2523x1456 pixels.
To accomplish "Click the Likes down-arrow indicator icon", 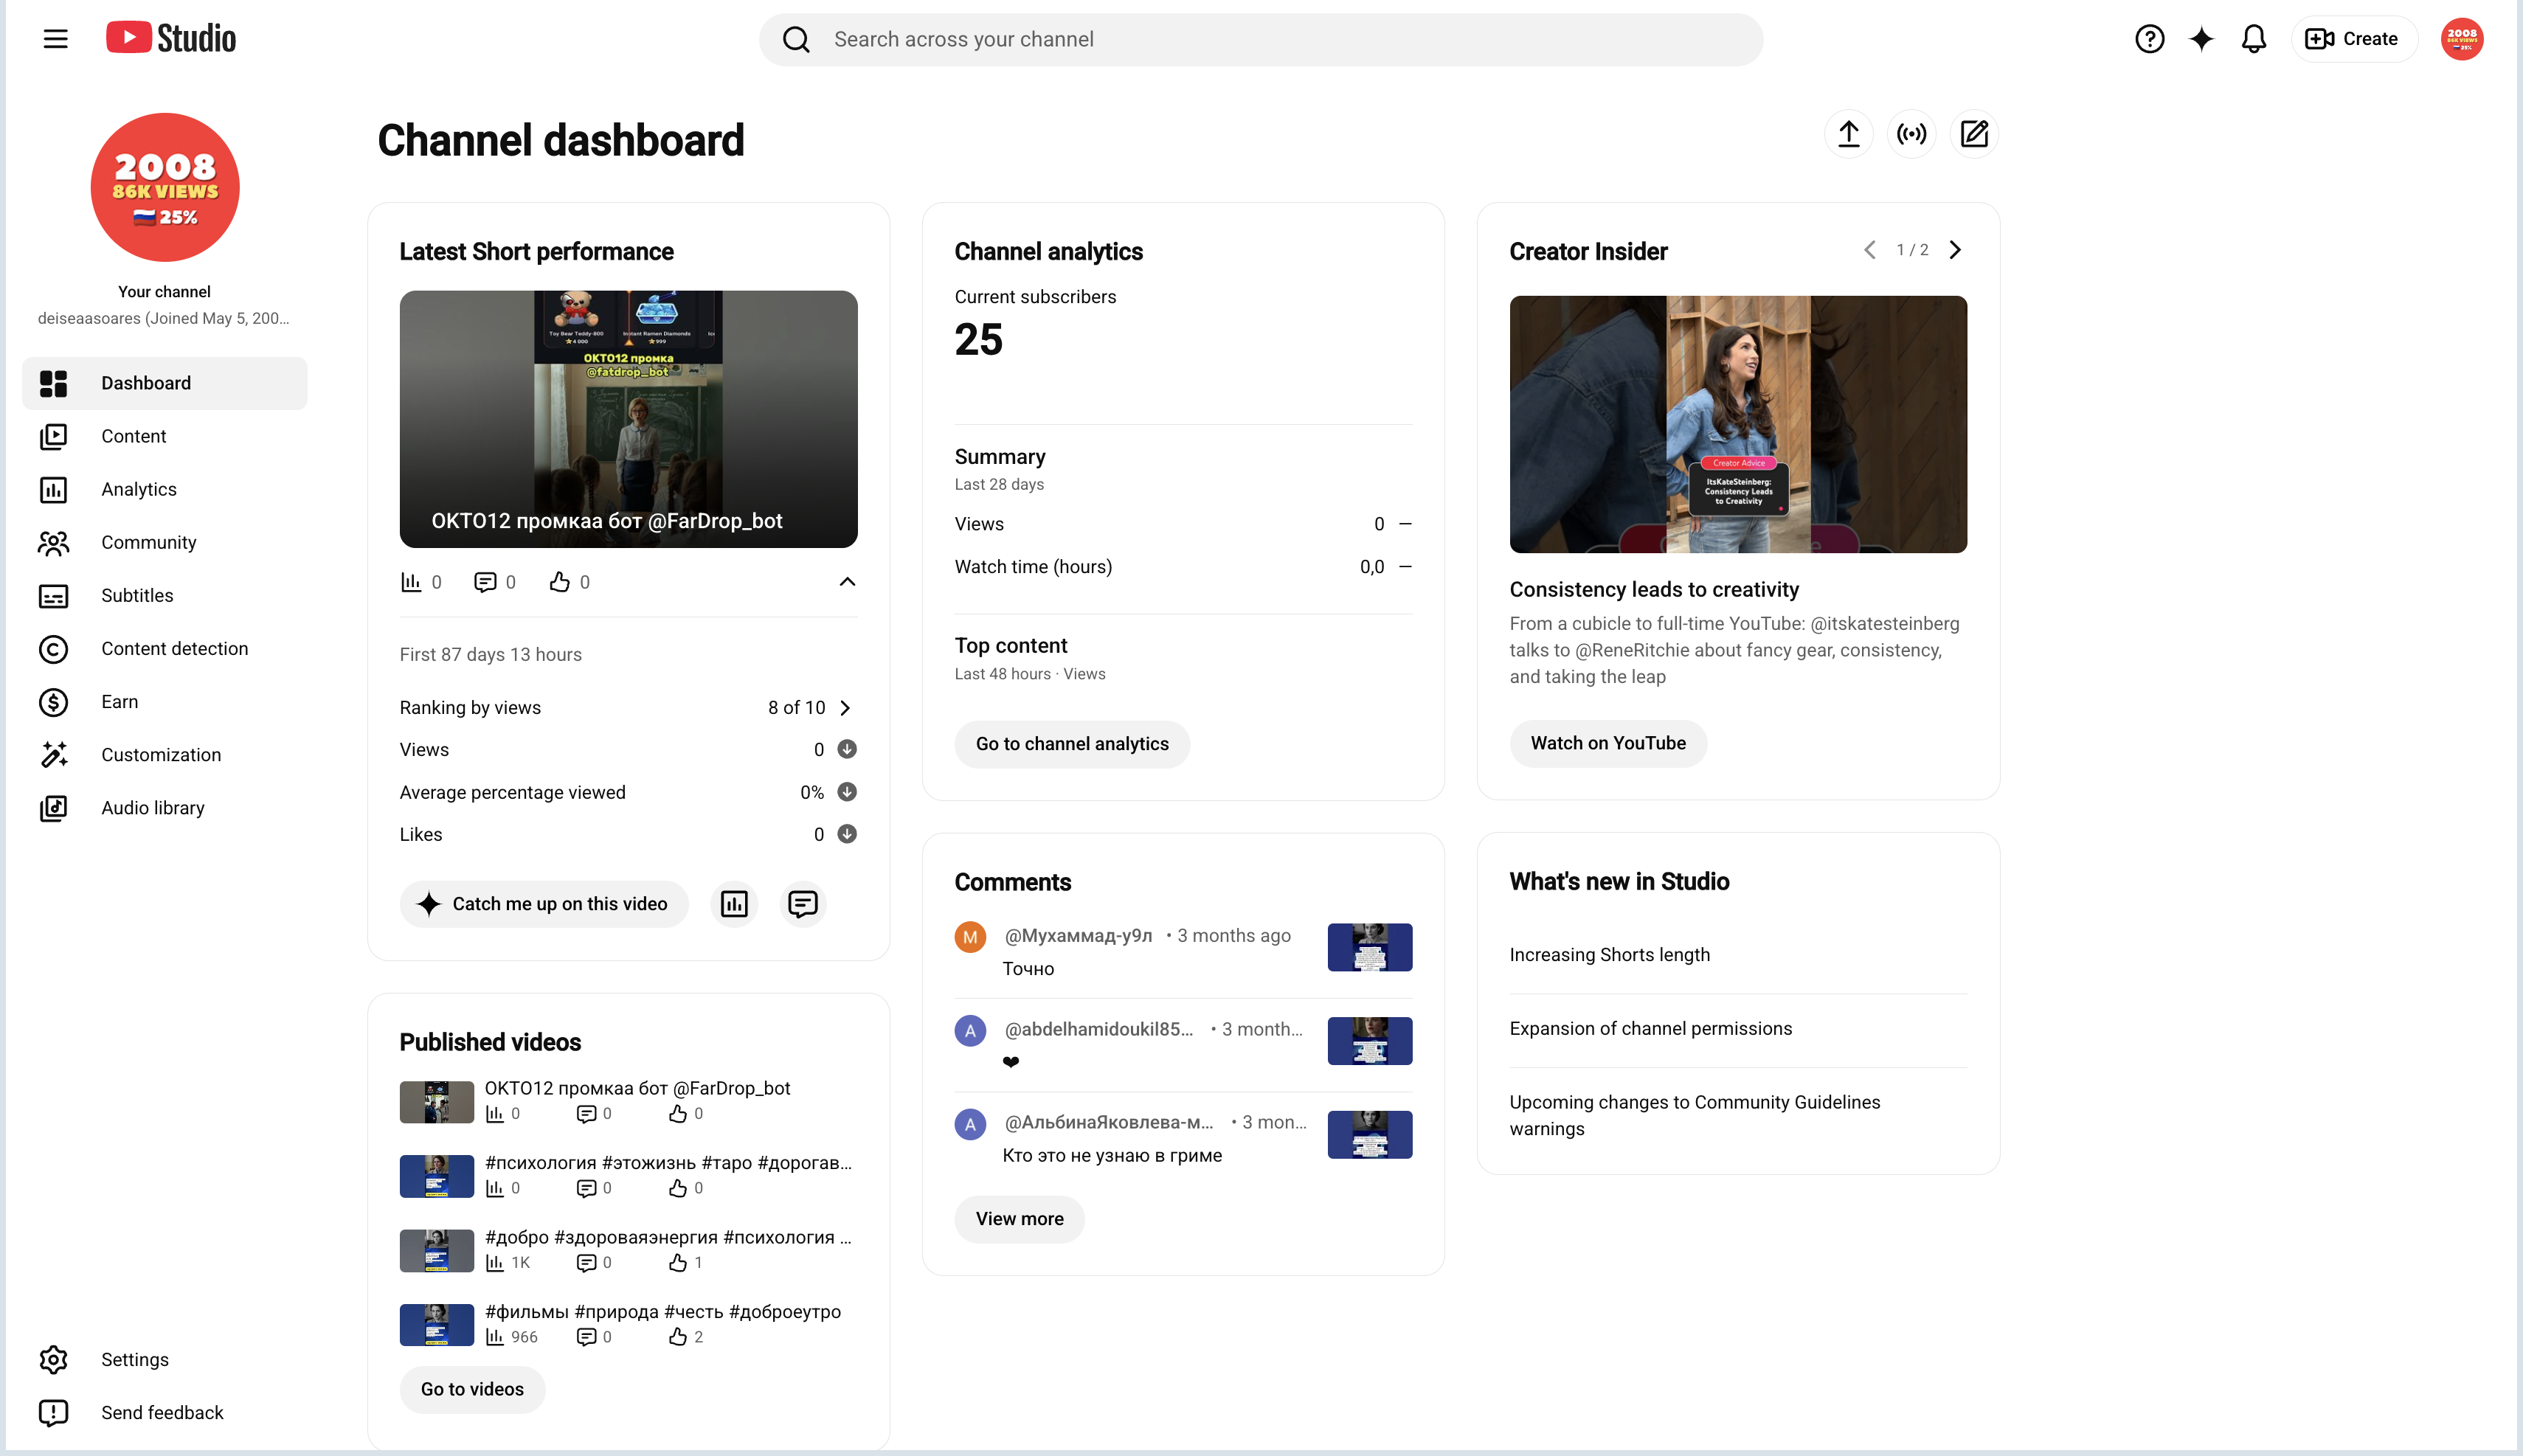I will [846, 834].
